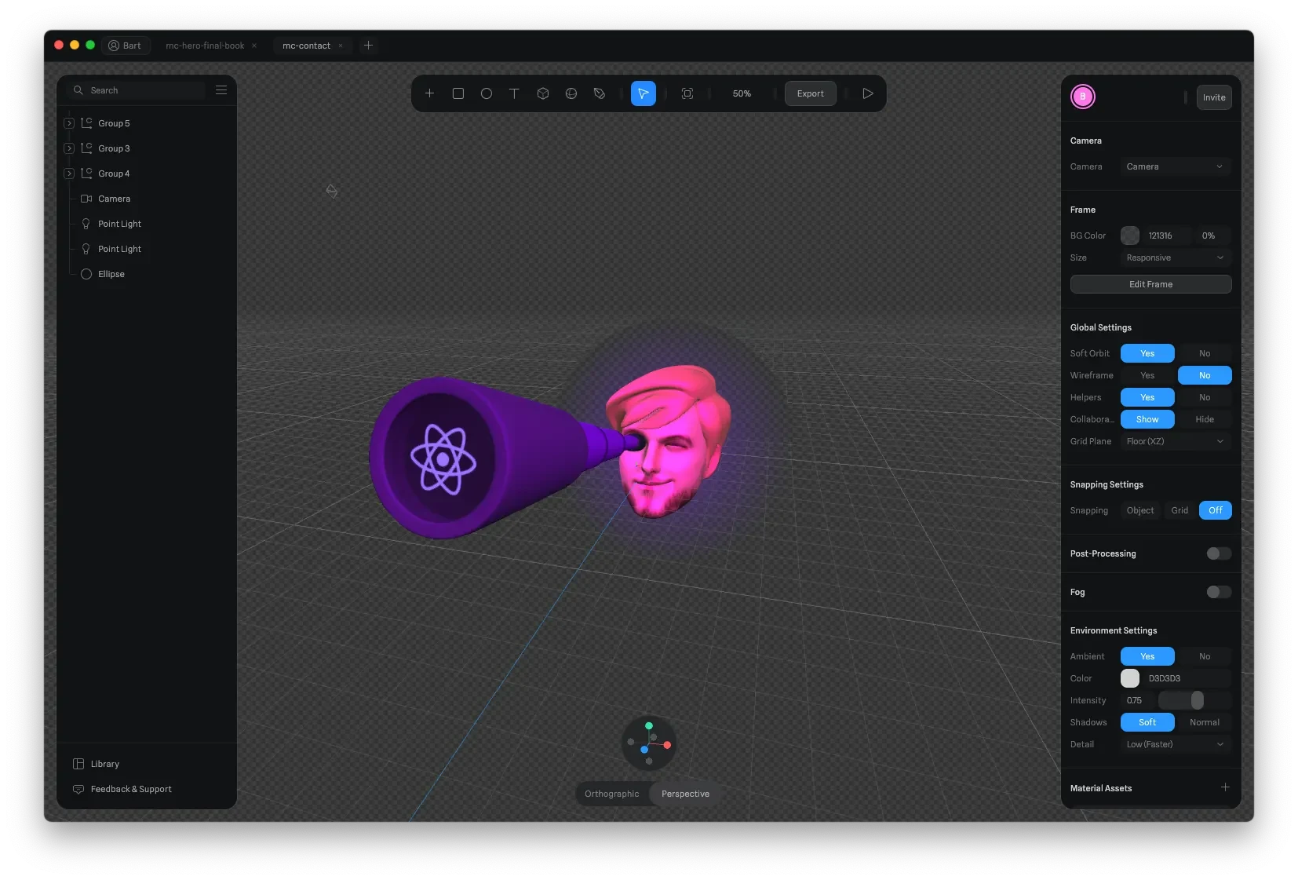Set Shadows to Normal
This screenshot has width=1298, height=880.
[1205, 722]
